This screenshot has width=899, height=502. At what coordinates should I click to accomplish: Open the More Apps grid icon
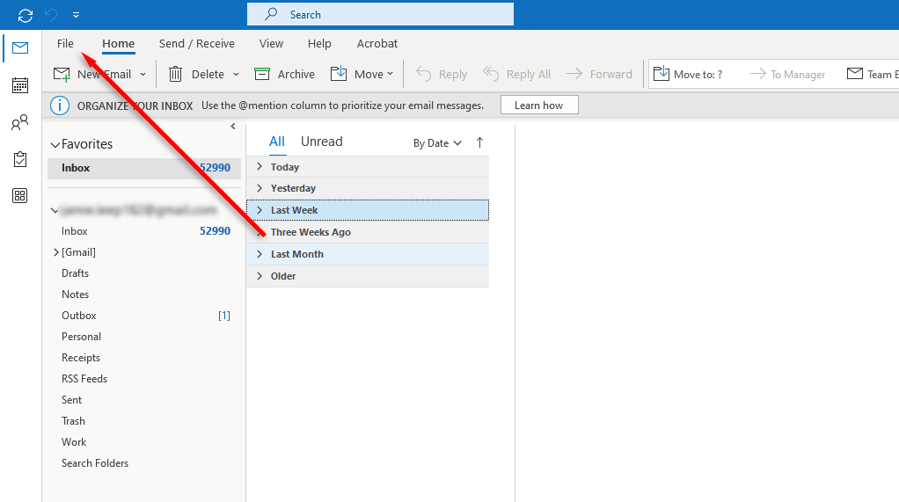(x=19, y=196)
